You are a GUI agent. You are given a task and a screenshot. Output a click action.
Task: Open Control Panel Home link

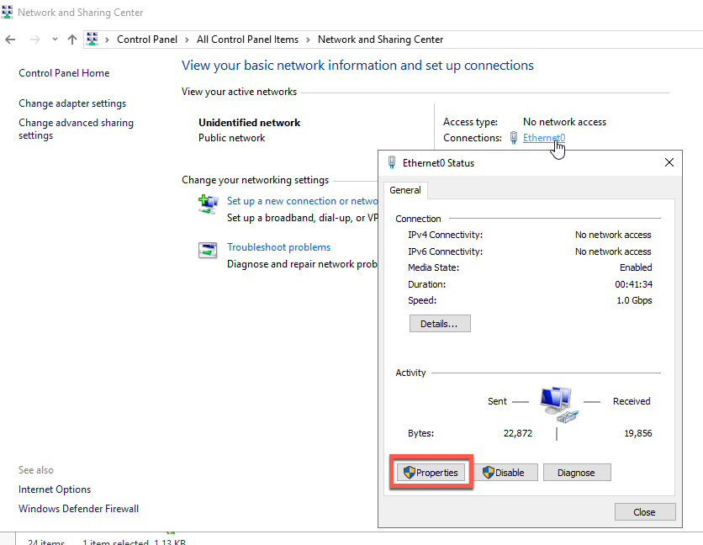(64, 73)
